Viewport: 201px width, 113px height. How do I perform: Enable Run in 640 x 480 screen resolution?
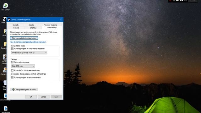[x=12, y=70]
